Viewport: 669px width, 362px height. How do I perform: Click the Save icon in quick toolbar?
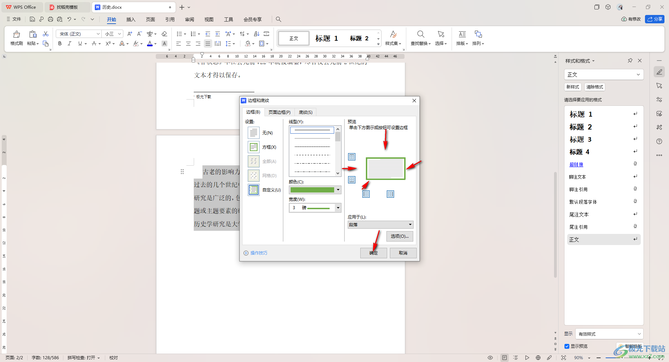pos(32,19)
